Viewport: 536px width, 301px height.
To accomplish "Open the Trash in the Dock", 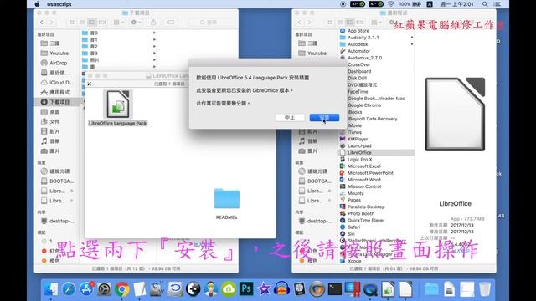I will point(485,289).
